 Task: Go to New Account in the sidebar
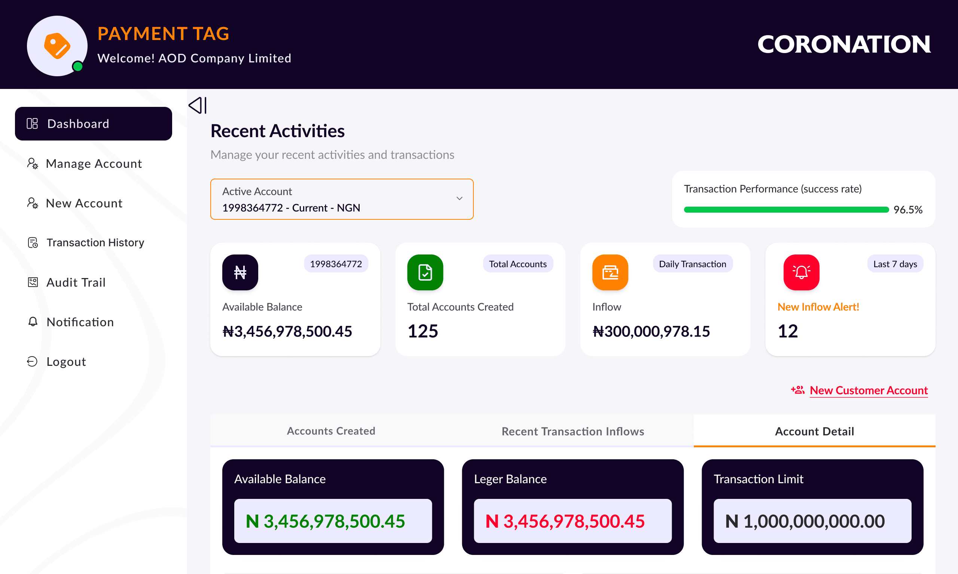[84, 203]
